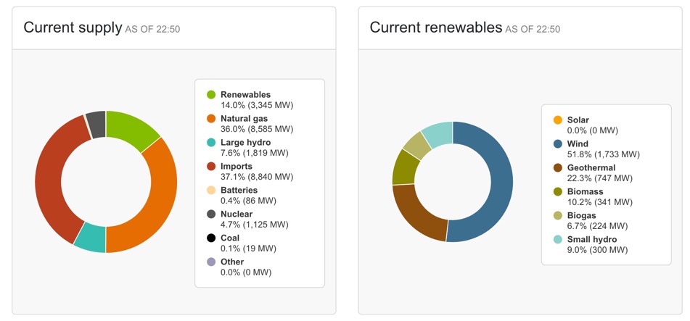Click the black Coal legend marker

pyautogui.click(x=211, y=238)
